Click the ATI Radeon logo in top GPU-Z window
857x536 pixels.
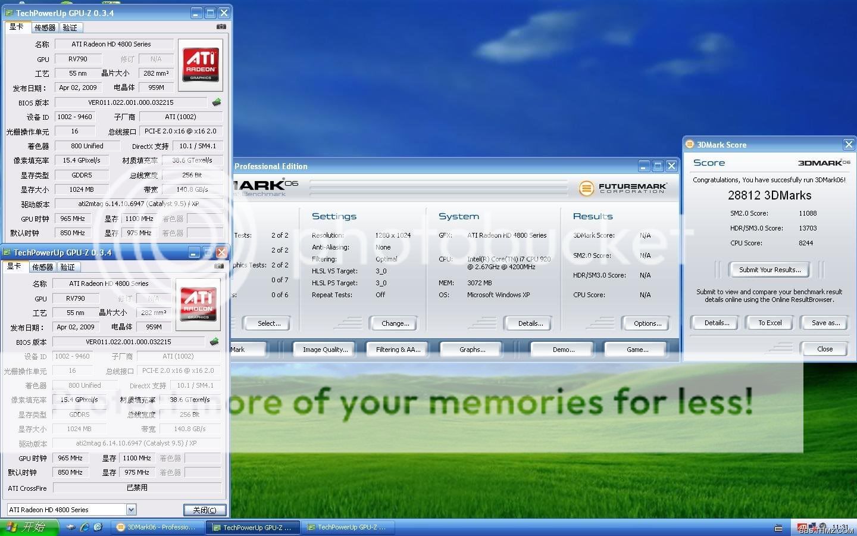(x=201, y=64)
